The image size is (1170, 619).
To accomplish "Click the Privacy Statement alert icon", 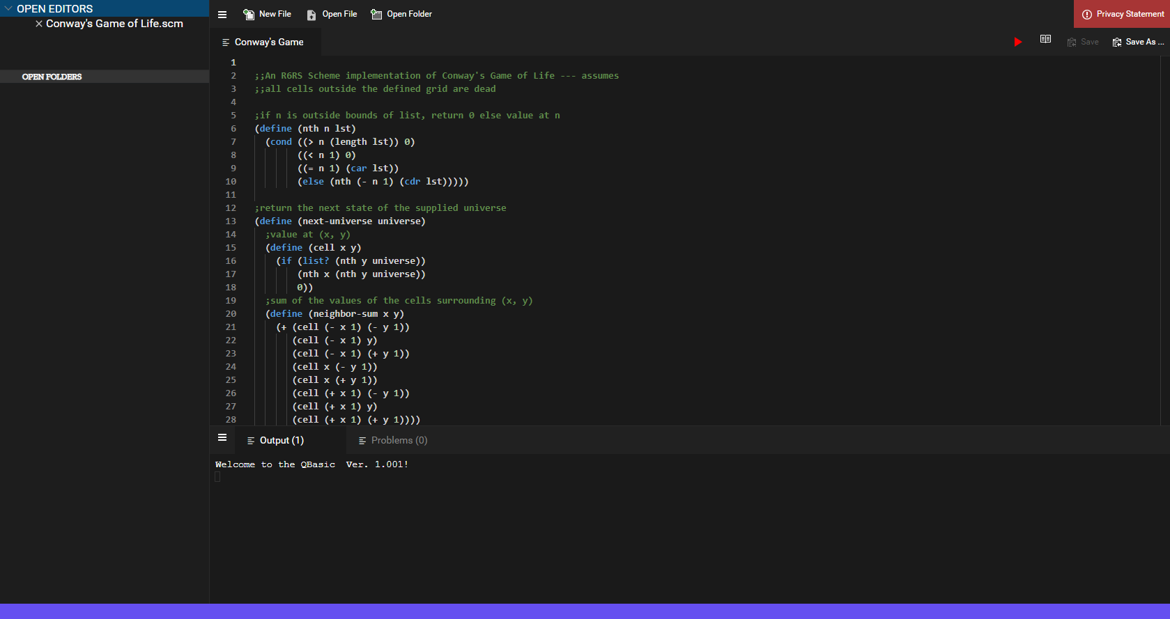I will (x=1086, y=15).
